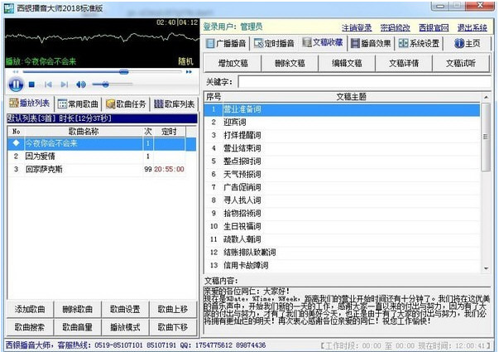Image resolution: width=499 pixels, height=352 pixels.
Task: Click the 编辑文稿 button
Action: [x=347, y=64]
